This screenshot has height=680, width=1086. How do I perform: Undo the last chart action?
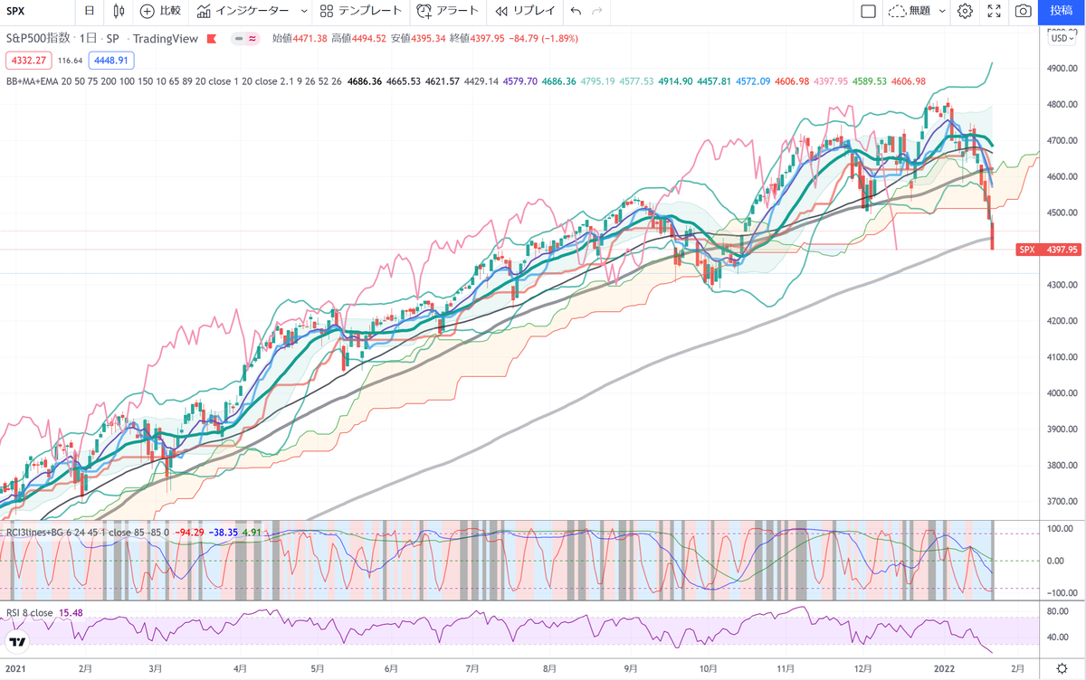pos(576,11)
